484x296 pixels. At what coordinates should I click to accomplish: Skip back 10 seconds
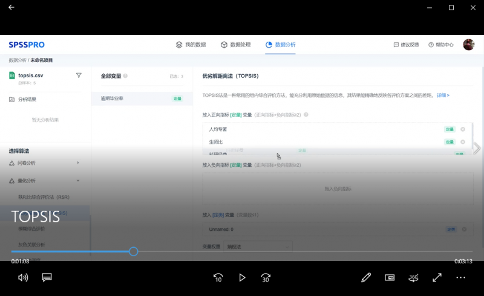(x=218, y=278)
